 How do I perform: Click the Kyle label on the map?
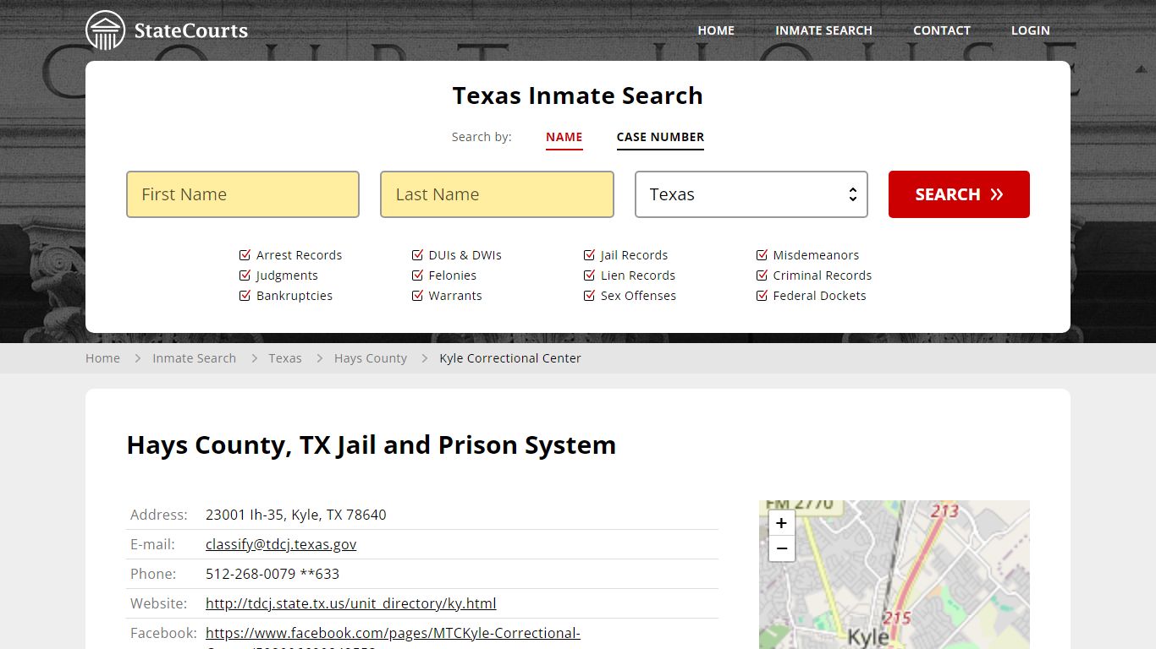tap(867, 638)
